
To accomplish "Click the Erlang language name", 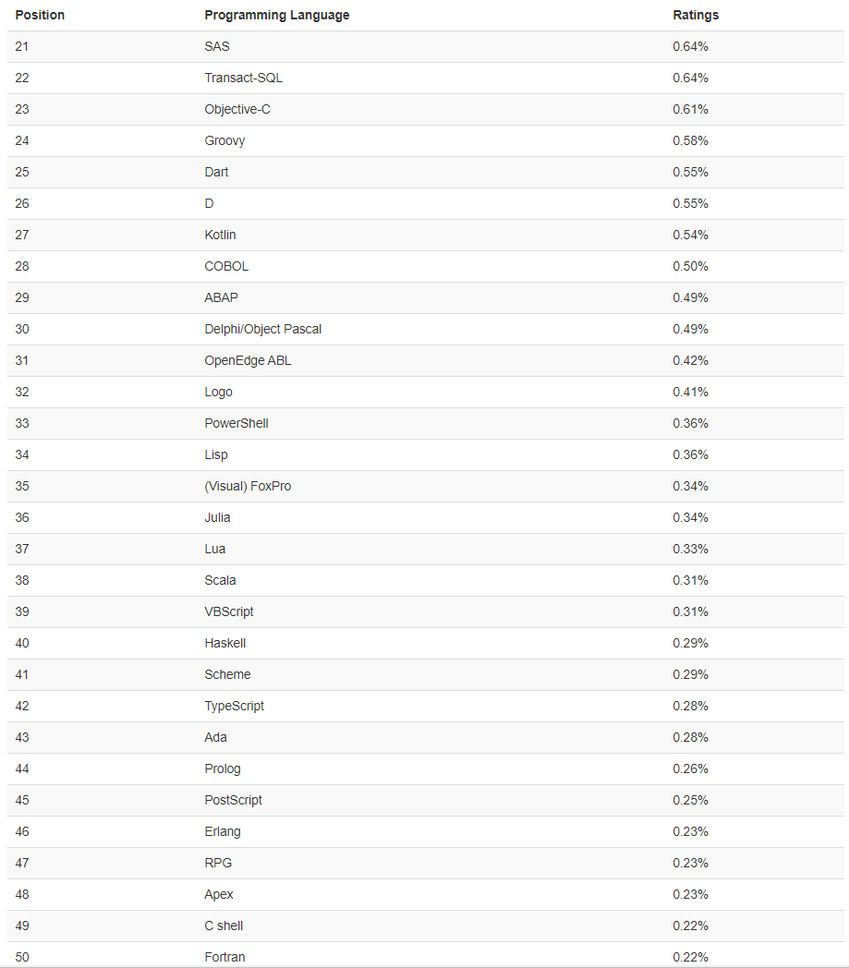I will tap(222, 831).
